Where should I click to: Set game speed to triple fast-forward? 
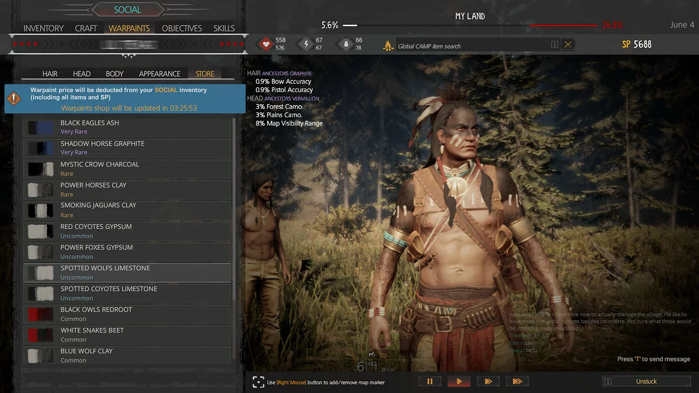517,381
